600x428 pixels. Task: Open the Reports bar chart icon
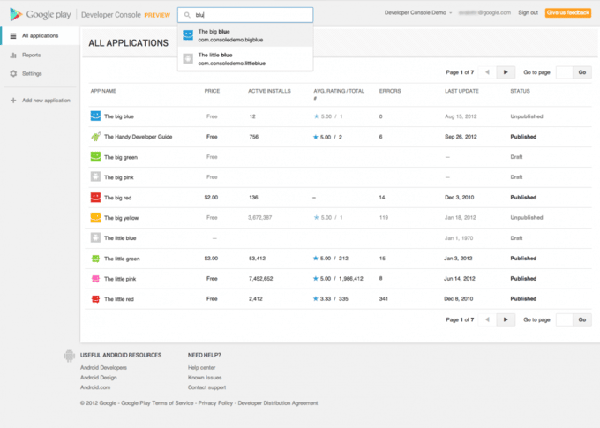[13, 55]
